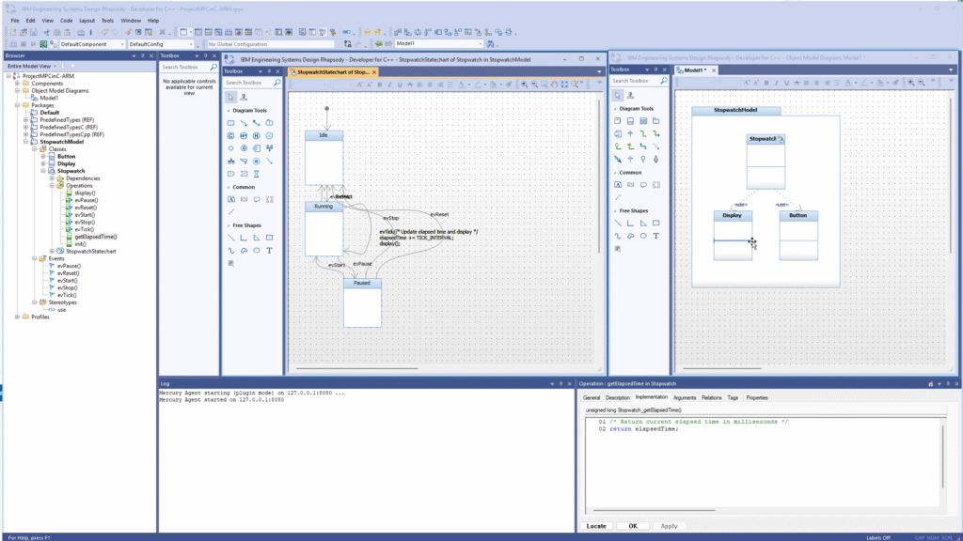Image resolution: width=963 pixels, height=541 pixels.
Task: Collapse Free Shapes section in Model1 toolbox
Action: coord(615,211)
